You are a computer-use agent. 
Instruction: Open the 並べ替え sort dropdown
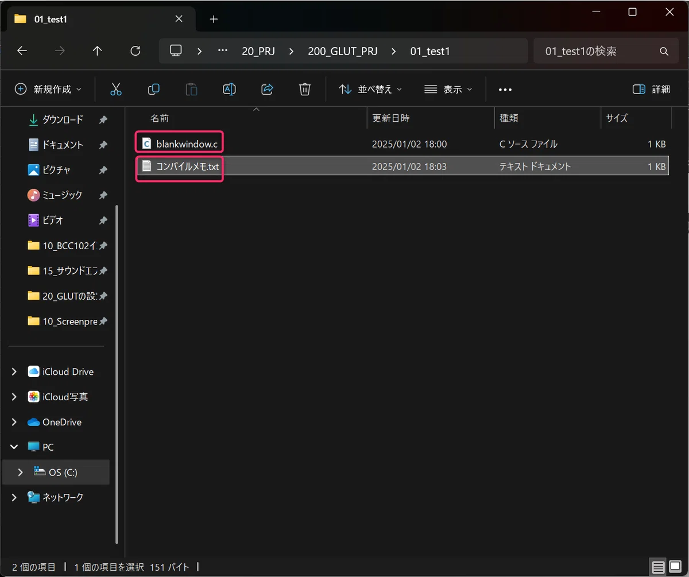pyautogui.click(x=370, y=89)
